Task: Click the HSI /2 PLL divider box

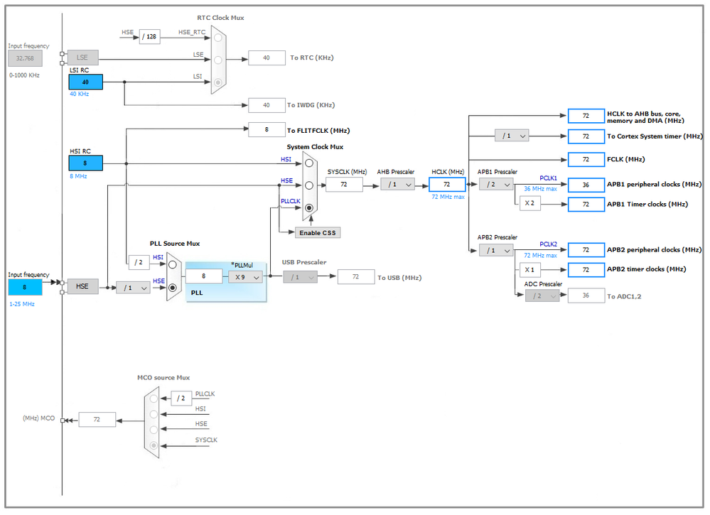Action: tap(139, 263)
